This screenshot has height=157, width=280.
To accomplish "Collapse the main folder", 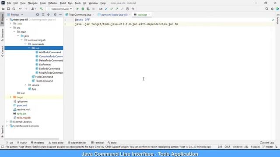I will (x=14, y=32).
